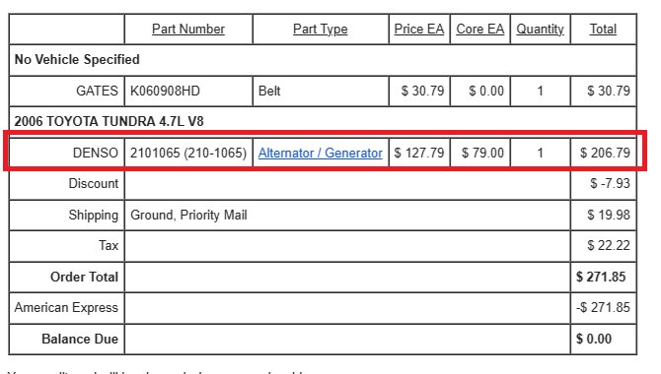
Task: Select the 2101065 (210-1065) part number
Action: (188, 153)
